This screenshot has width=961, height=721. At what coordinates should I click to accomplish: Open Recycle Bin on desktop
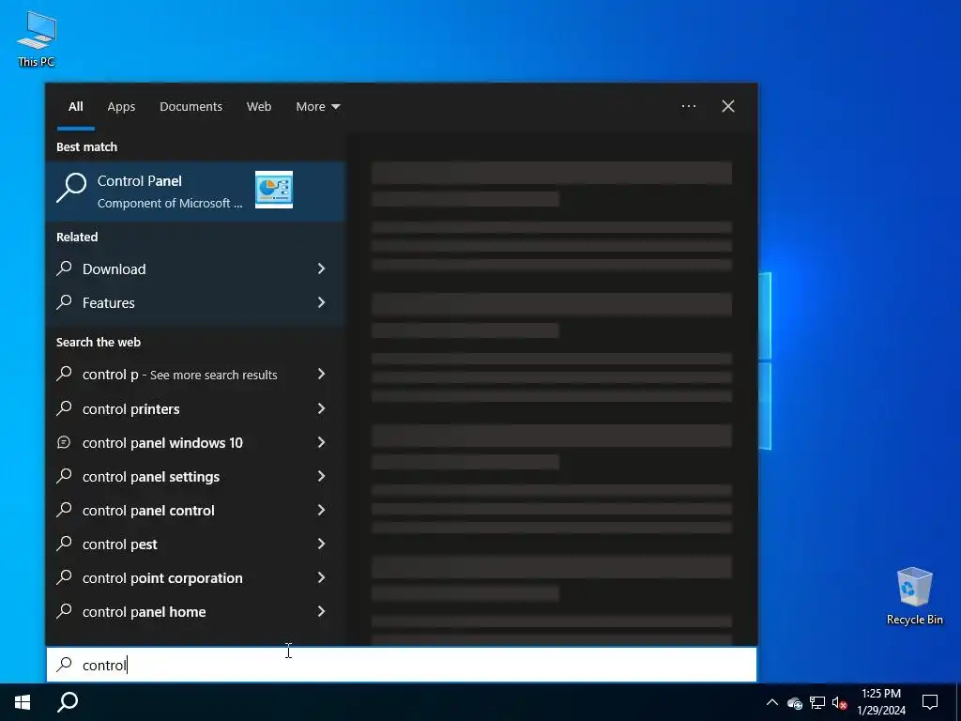coord(914,596)
